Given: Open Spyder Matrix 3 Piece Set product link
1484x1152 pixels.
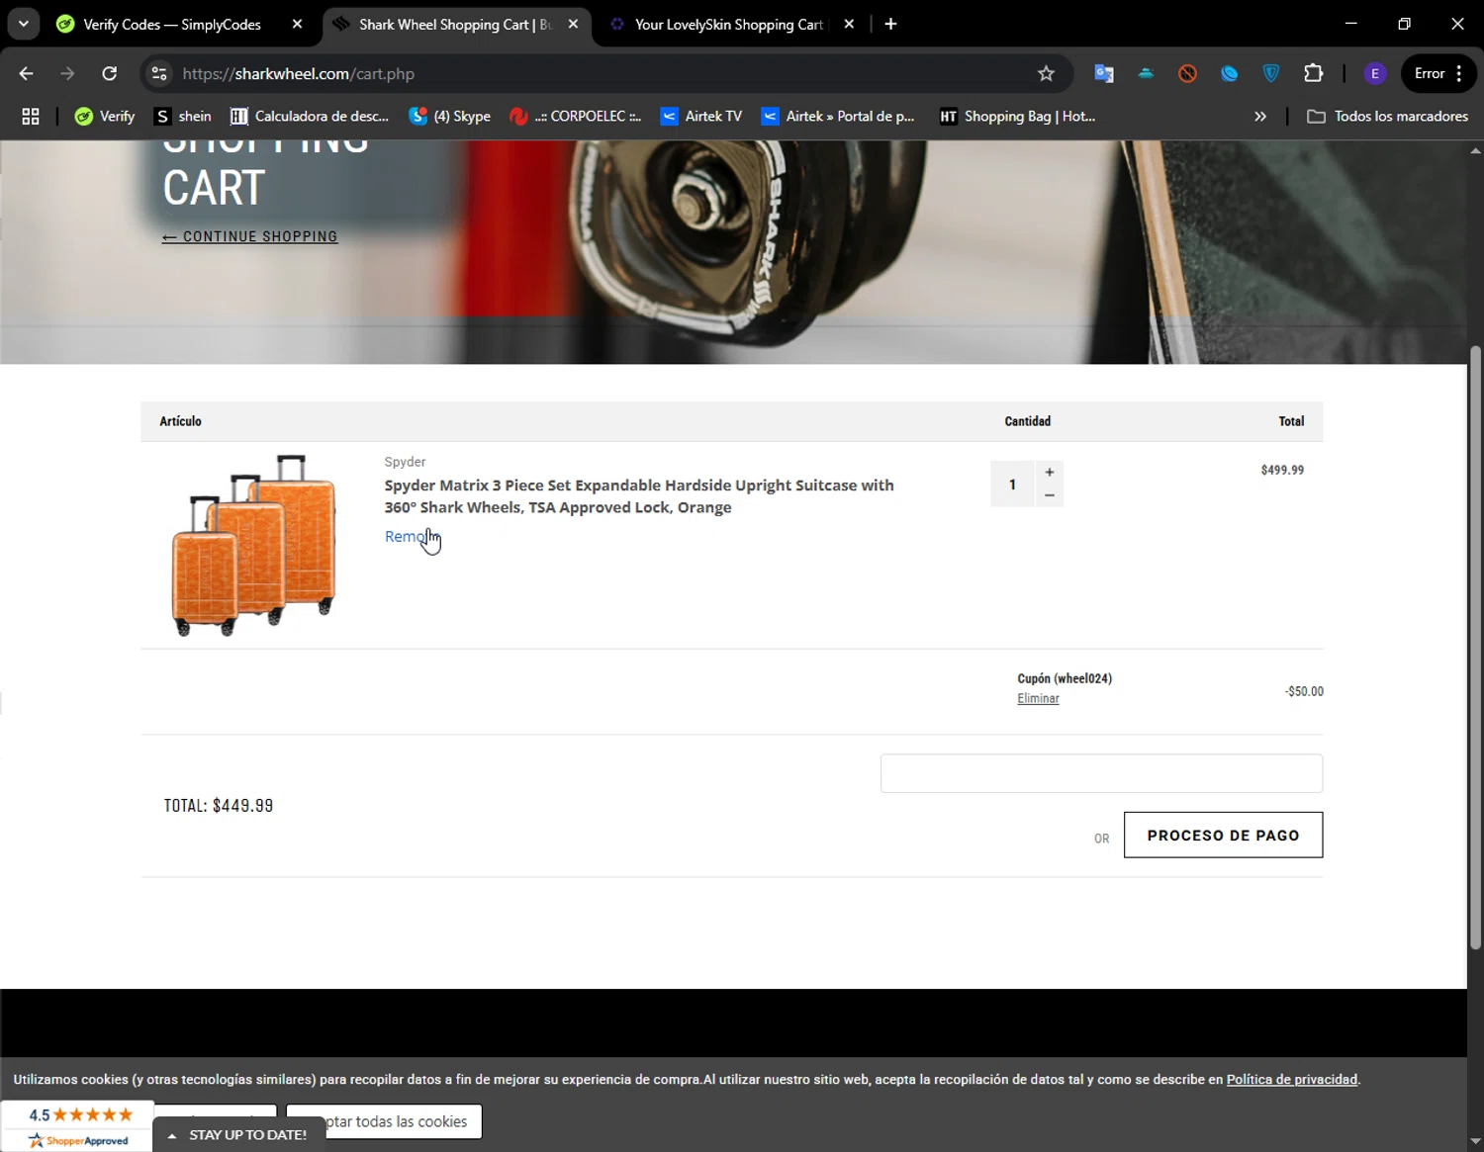Looking at the screenshot, I should [639, 496].
